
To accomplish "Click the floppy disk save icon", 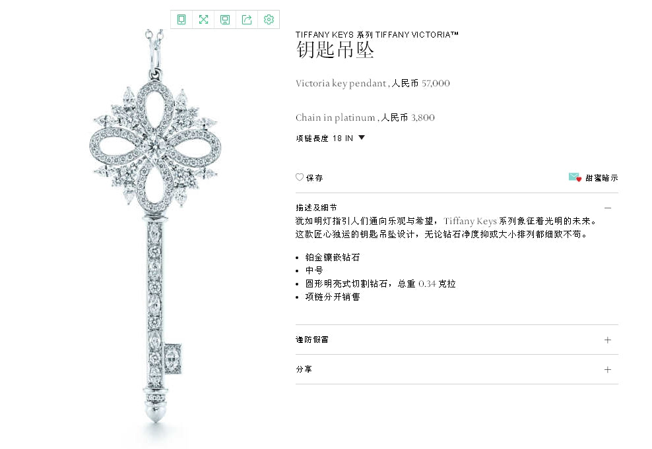I will (225, 20).
